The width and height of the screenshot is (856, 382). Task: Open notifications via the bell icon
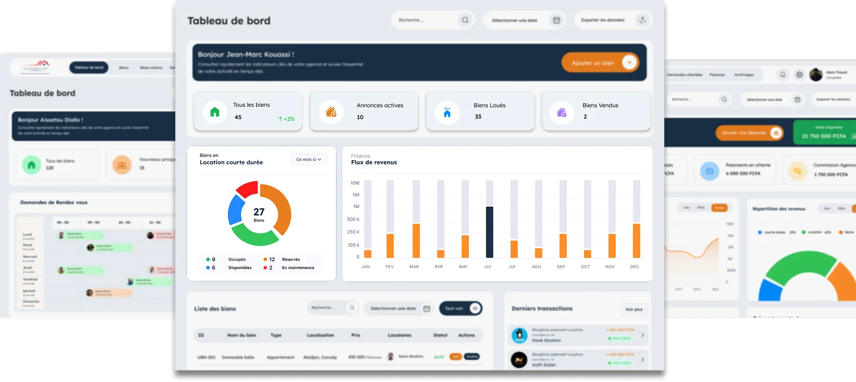[782, 75]
